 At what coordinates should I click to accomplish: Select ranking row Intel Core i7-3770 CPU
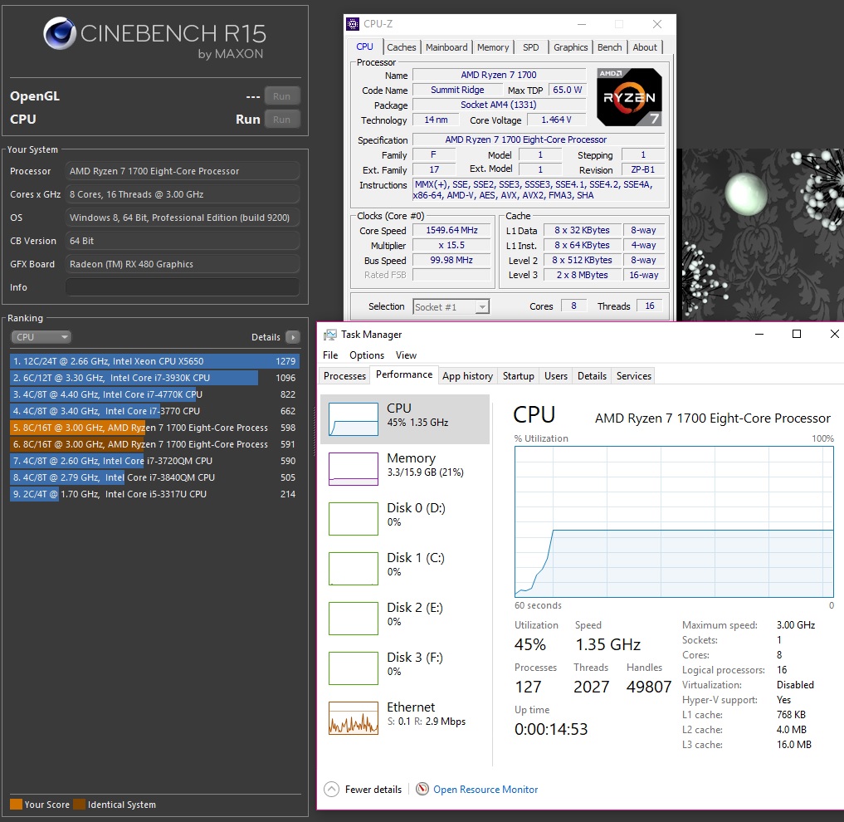(x=154, y=412)
